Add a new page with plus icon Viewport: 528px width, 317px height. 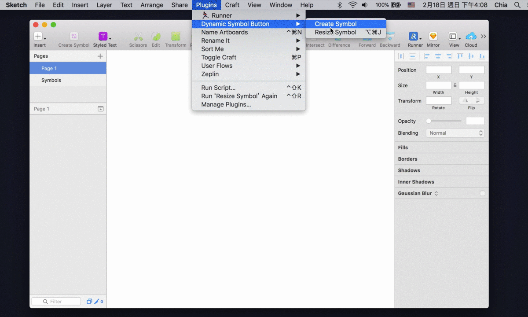(100, 56)
